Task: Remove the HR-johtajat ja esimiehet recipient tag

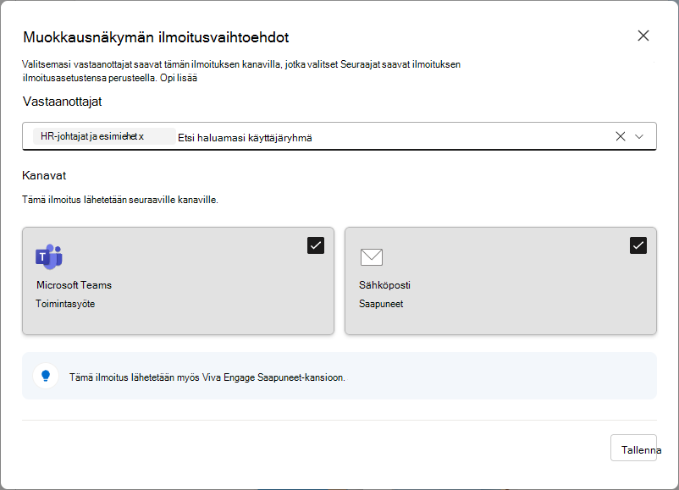Action: pos(141,136)
